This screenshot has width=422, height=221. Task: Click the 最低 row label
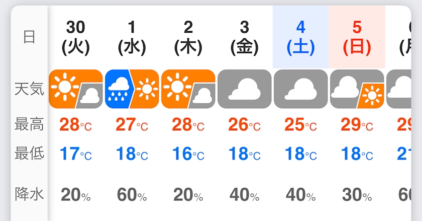click(29, 153)
